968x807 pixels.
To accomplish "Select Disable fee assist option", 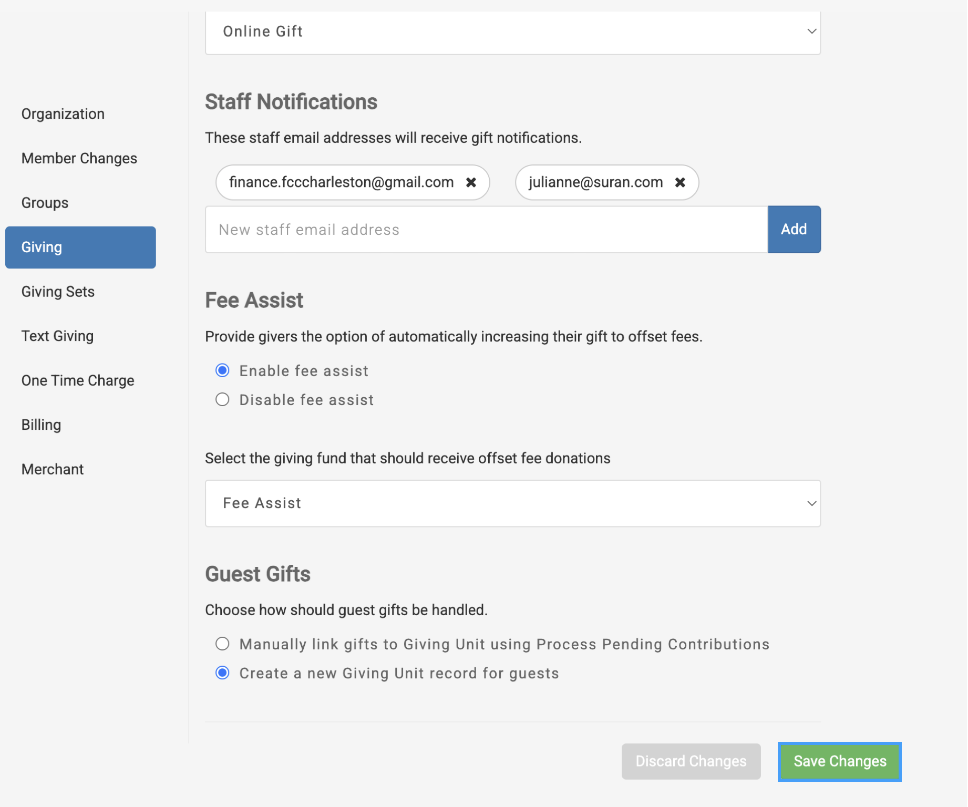I will click(222, 400).
